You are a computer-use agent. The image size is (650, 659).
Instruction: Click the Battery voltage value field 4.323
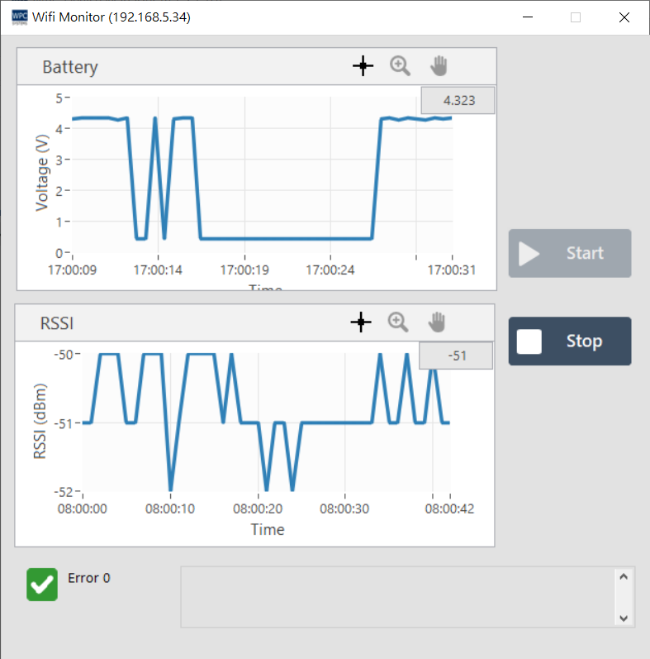(458, 100)
